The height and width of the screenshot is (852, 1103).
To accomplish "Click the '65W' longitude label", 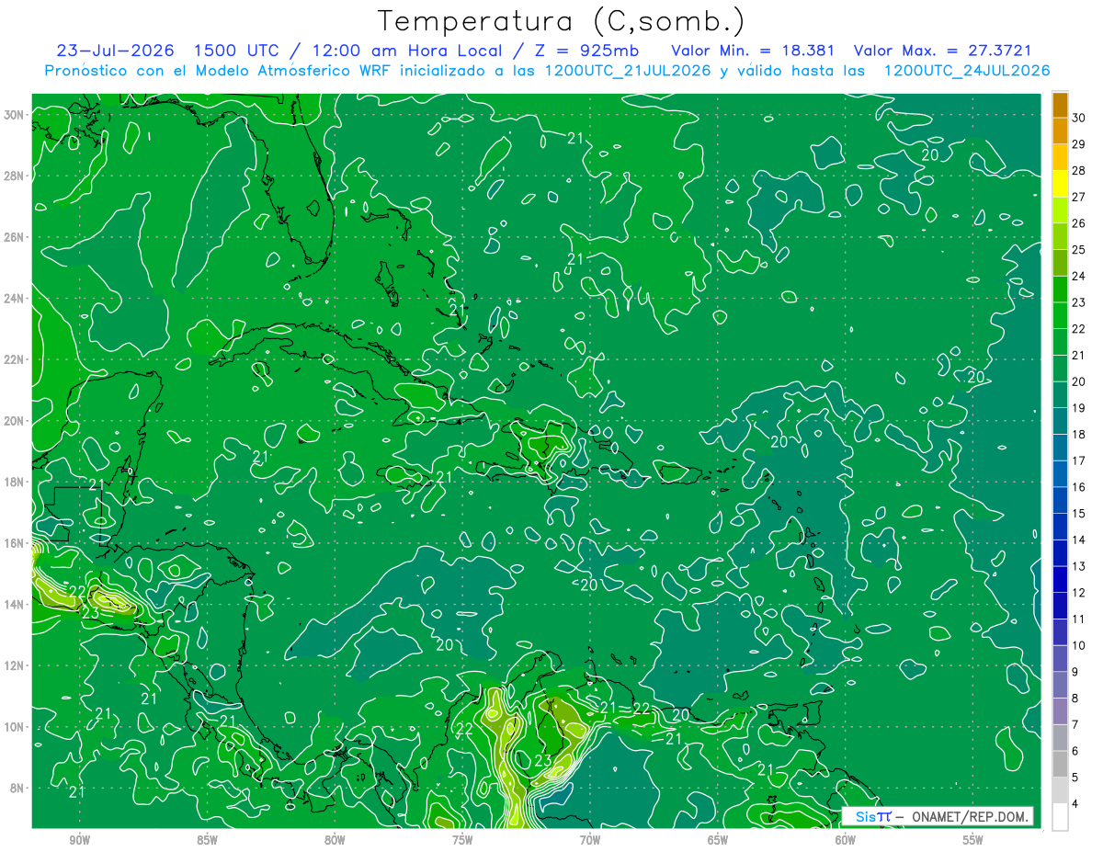I will (x=718, y=840).
